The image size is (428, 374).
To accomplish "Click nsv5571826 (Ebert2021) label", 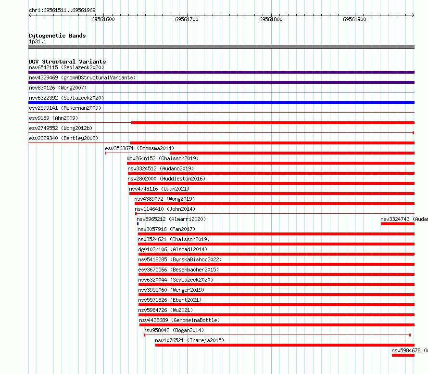I will pyautogui.click(x=170, y=300).
